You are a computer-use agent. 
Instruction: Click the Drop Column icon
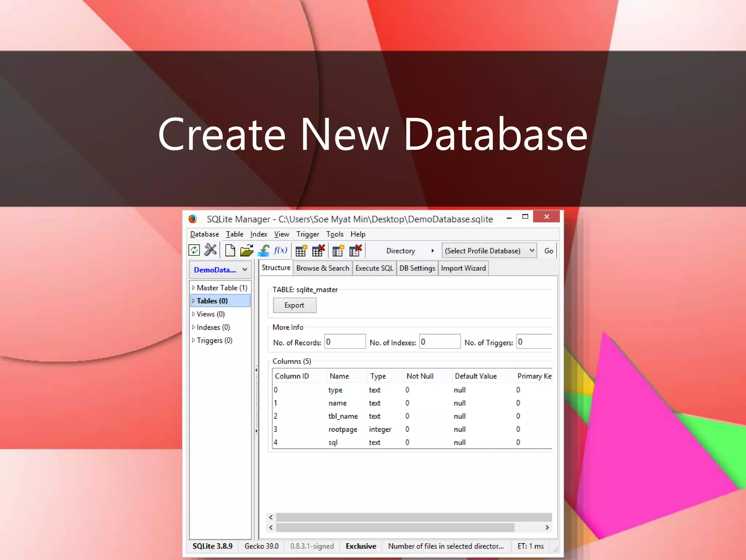[x=356, y=250]
